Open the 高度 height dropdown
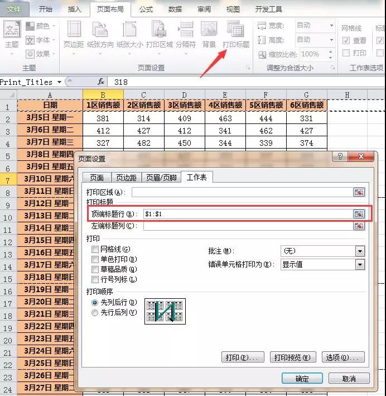 (x=331, y=40)
